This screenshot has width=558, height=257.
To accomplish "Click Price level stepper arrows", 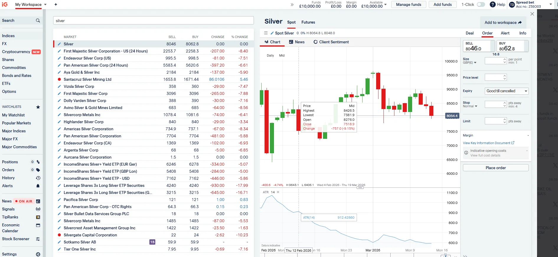I will point(505,77).
